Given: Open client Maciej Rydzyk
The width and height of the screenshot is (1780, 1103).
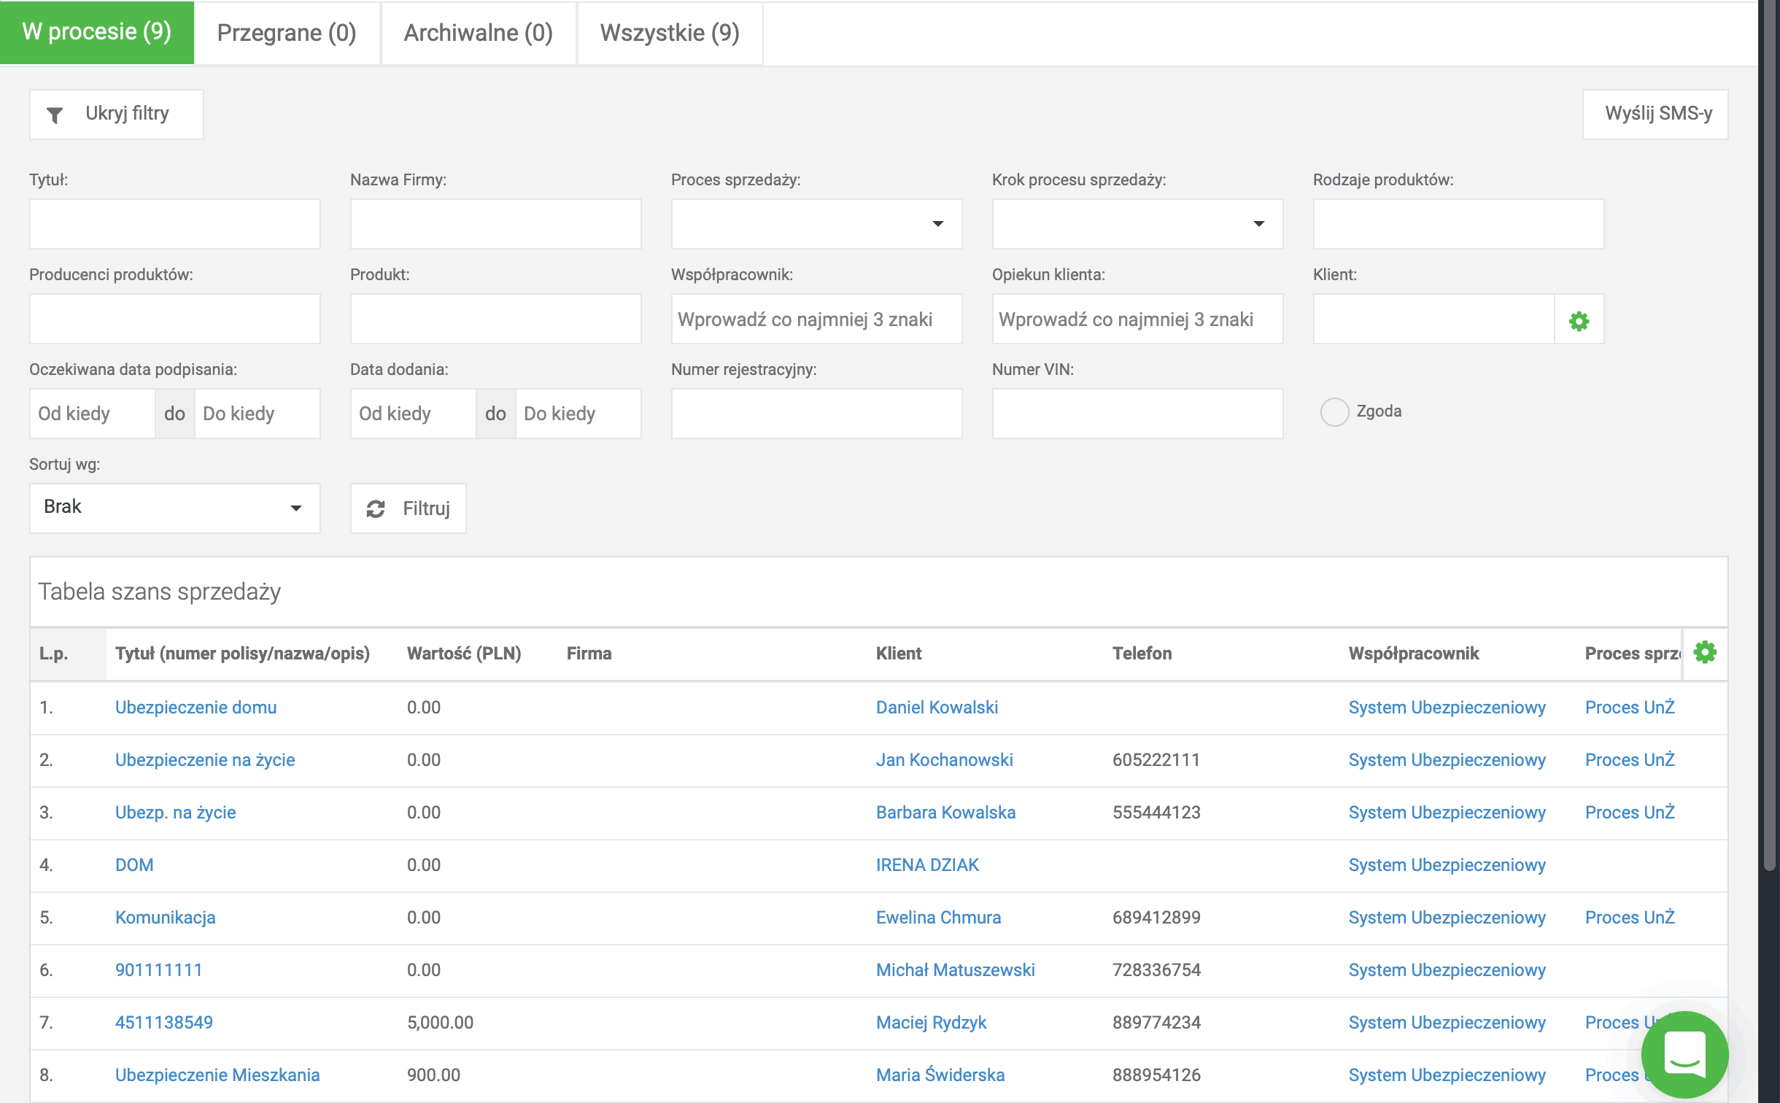Looking at the screenshot, I should (931, 1023).
